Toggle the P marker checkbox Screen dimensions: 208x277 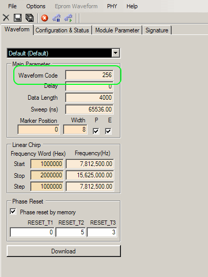pos(96,131)
